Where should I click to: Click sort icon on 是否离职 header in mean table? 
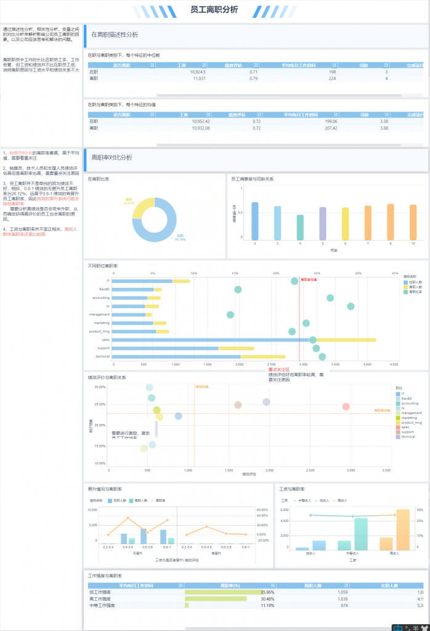tap(152, 115)
